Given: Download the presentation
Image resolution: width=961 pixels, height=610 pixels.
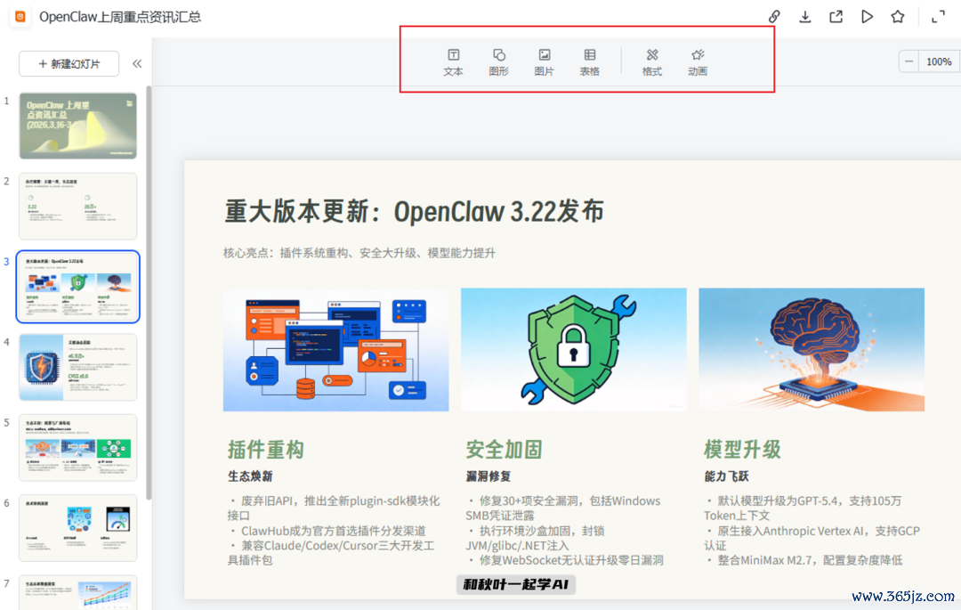Looking at the screenshot, I should (x=804, y=17).
